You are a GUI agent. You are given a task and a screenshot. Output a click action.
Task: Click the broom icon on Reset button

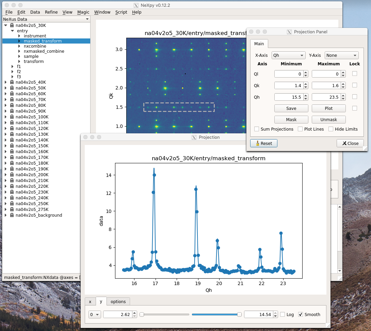pos(258,144)
